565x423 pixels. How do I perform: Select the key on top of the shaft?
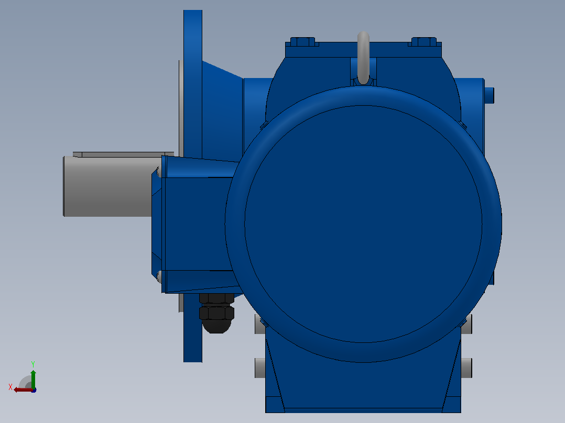point(123,154)
